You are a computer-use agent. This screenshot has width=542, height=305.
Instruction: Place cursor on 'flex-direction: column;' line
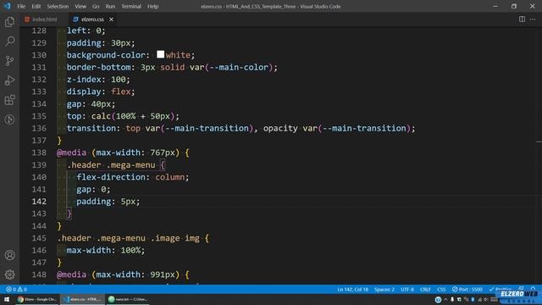coord(133,177)
